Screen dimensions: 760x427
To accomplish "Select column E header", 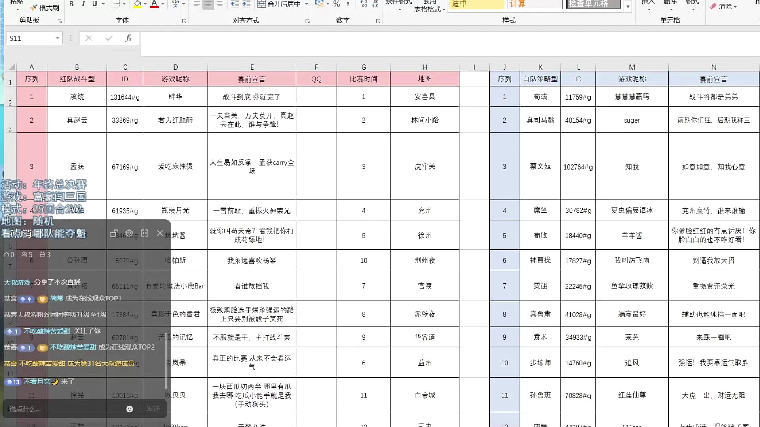I will pos(252,67).
